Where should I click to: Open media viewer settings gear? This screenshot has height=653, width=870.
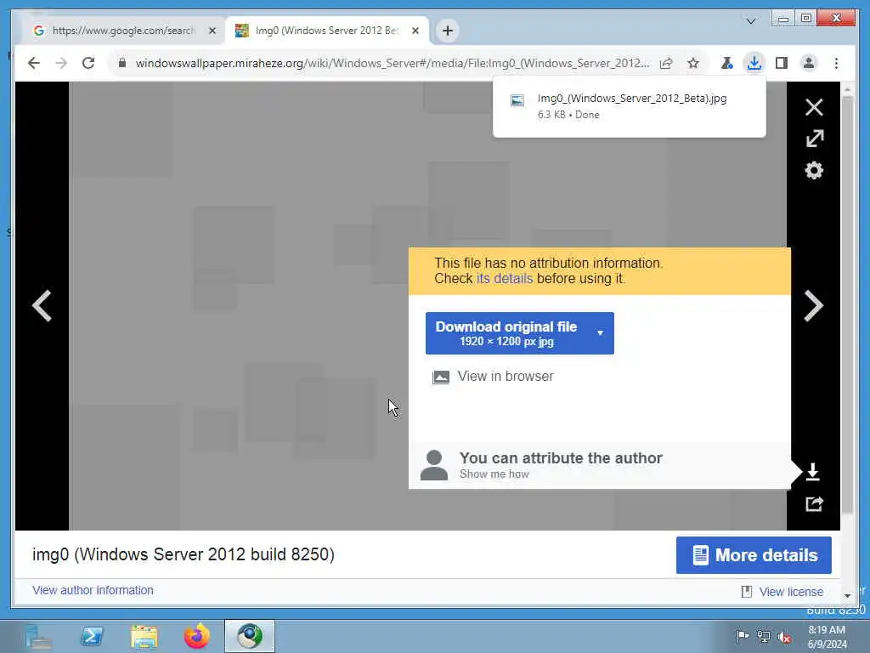click(x=814, y=170)
